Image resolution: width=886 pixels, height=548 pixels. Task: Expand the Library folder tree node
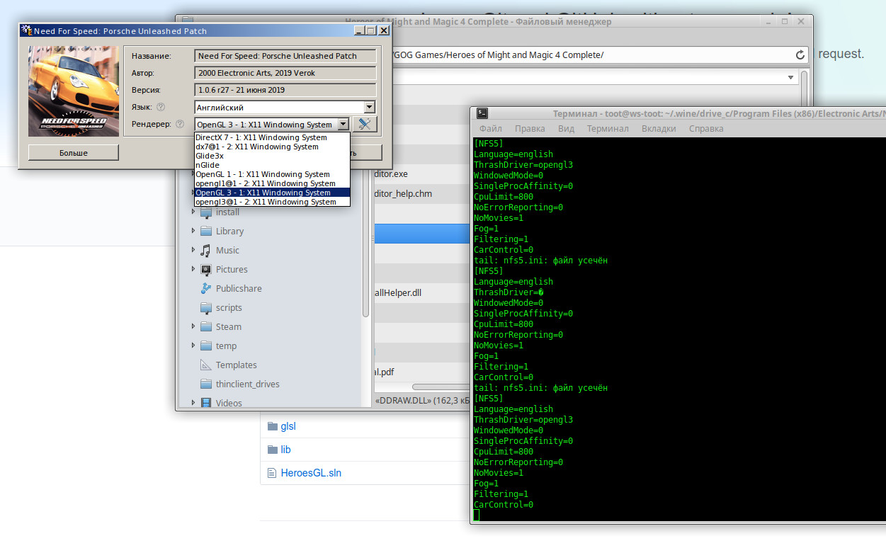[193, 232]
